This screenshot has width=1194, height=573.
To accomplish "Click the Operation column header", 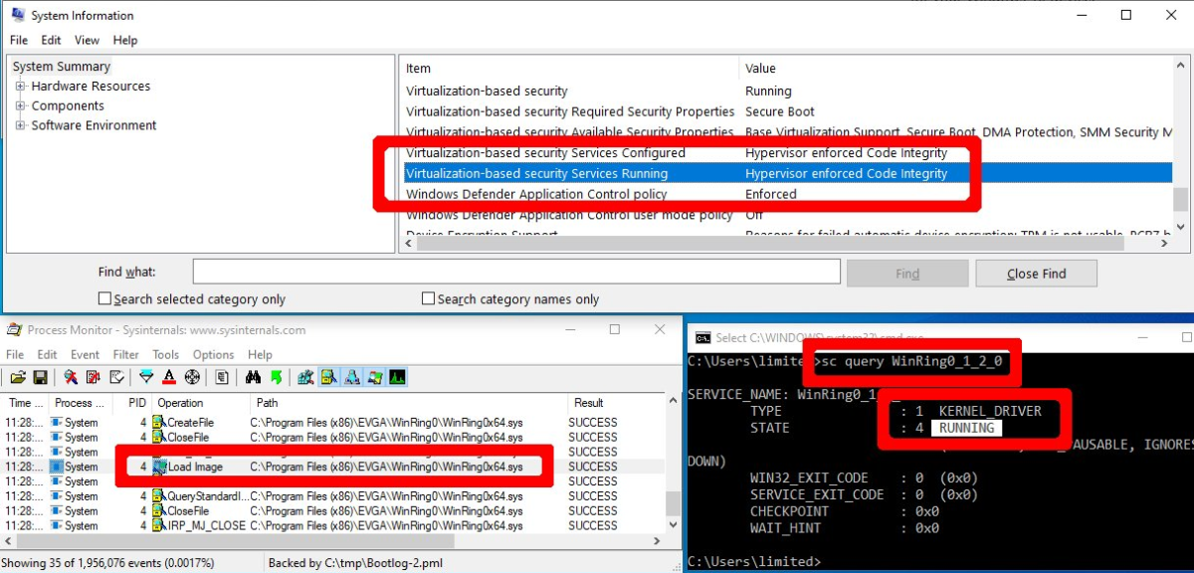I will 180,403.
